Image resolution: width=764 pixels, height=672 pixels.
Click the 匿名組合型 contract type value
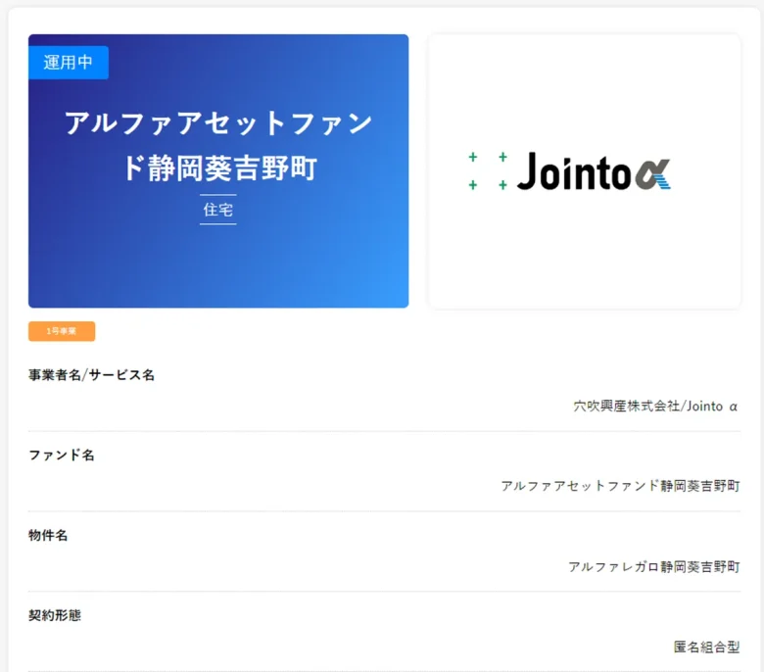(x=706, y=647)
